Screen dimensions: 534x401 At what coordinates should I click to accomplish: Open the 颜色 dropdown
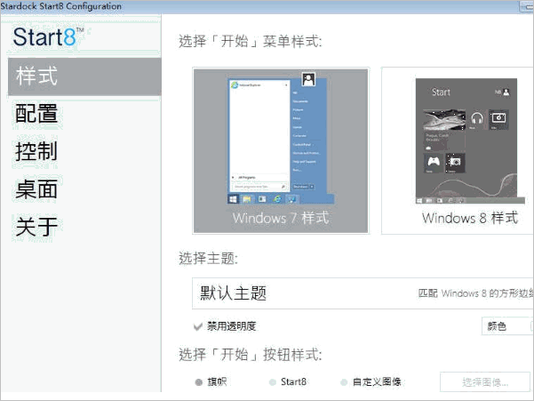click(507, 326)
